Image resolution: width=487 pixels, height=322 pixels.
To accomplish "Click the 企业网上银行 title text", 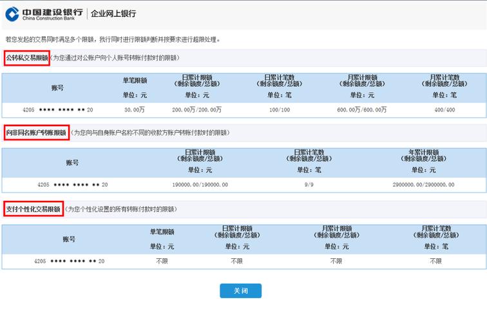I will pyautogui.click(x=113, y=14).
